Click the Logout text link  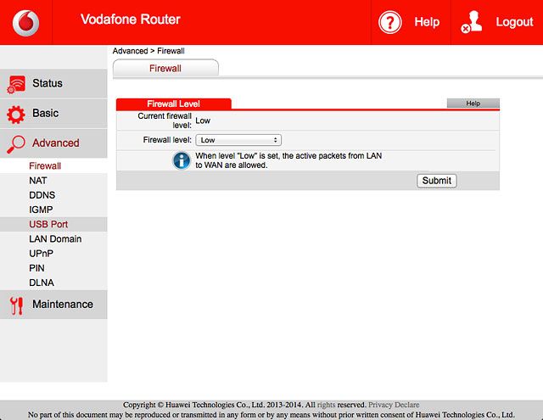[514, 22]
